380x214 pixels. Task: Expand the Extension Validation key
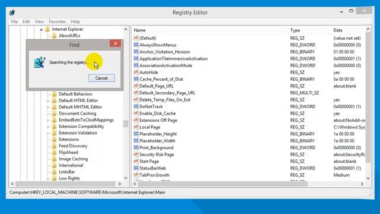pyautogui.click(x=48, y=133)
